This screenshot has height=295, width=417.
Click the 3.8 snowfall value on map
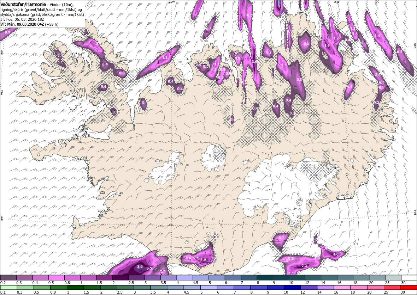[x=336, y=254]
